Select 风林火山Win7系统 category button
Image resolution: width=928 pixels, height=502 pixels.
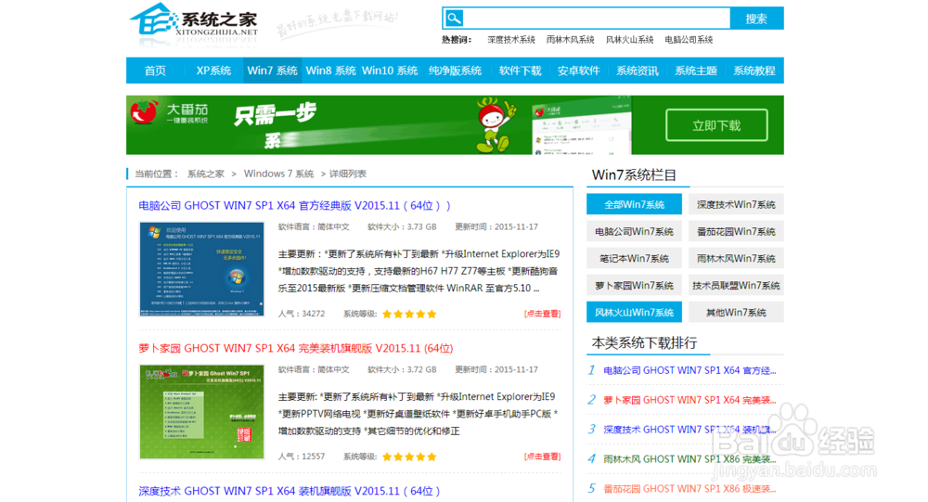coord(634,312)
